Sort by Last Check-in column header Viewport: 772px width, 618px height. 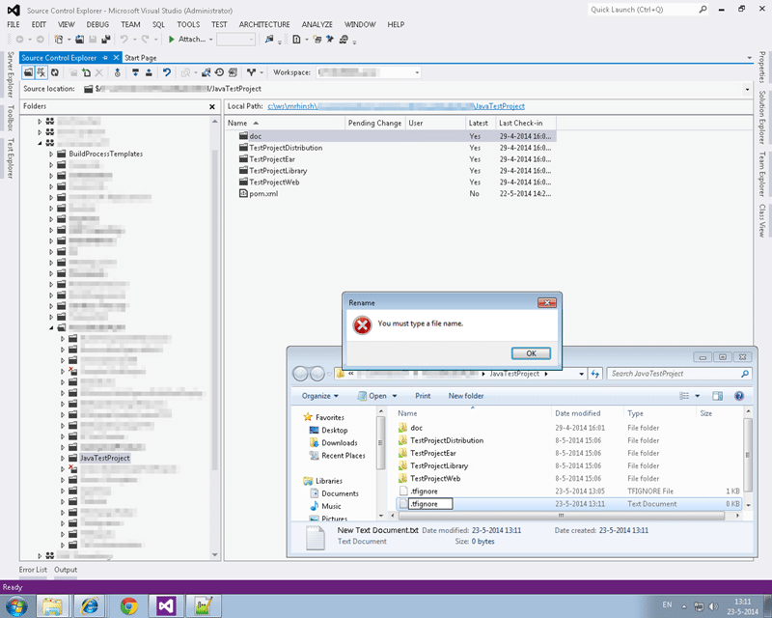click(x=525, y=124)
